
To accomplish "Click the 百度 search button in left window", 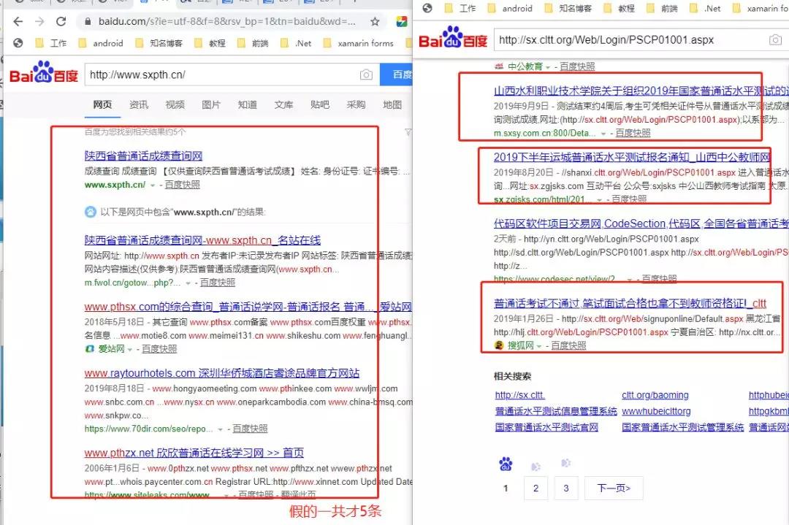I will tap(397, 74).
